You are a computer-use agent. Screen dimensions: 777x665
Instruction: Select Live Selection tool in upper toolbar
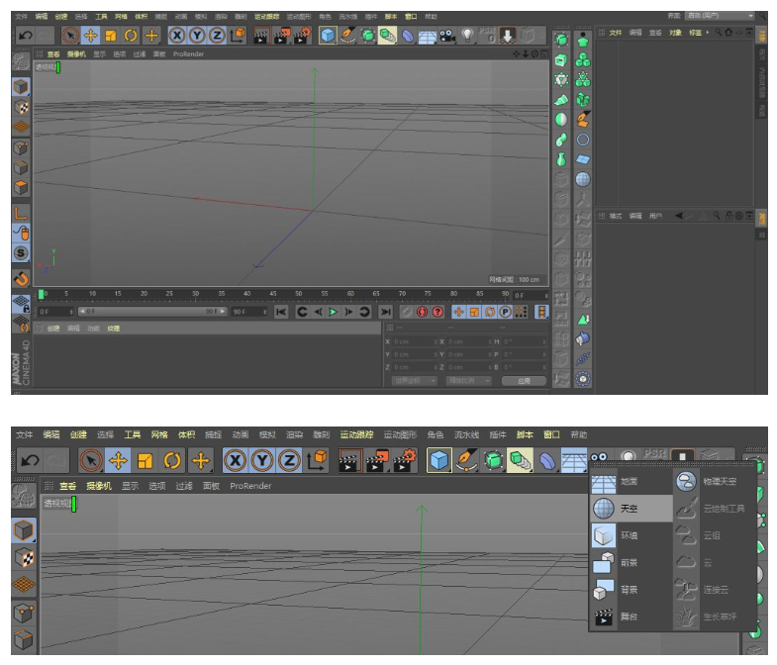coord(71,36)
